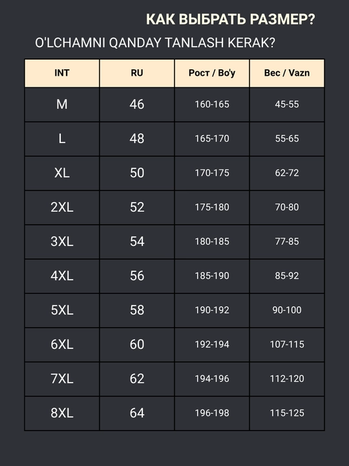Click the 194-196 height cell
The height and width of the screenshot is (466, 349).
(212, 379)
